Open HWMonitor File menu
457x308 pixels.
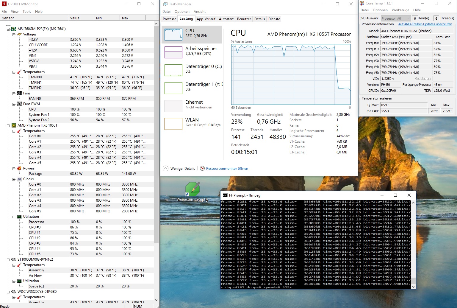tap(4, 12)
